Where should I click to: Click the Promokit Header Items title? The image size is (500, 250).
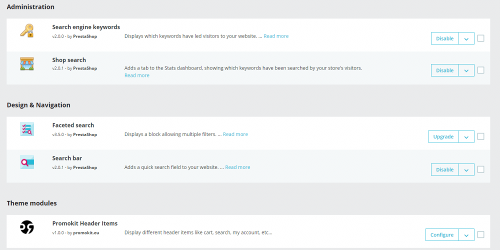coord(85,223)
